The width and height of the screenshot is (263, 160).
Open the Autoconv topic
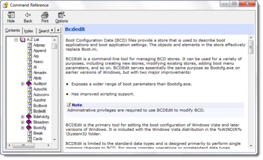(x=41, y=95)
